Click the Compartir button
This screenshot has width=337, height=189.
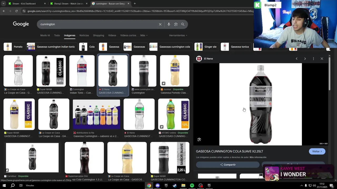(x=228, y=165)
